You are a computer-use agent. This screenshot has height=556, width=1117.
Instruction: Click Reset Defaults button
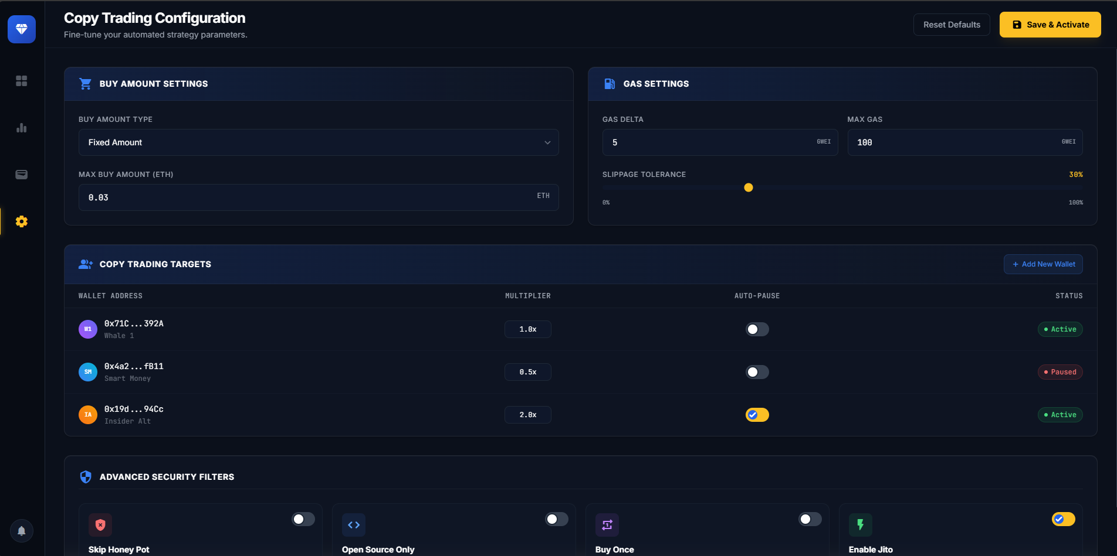(951, 25)
